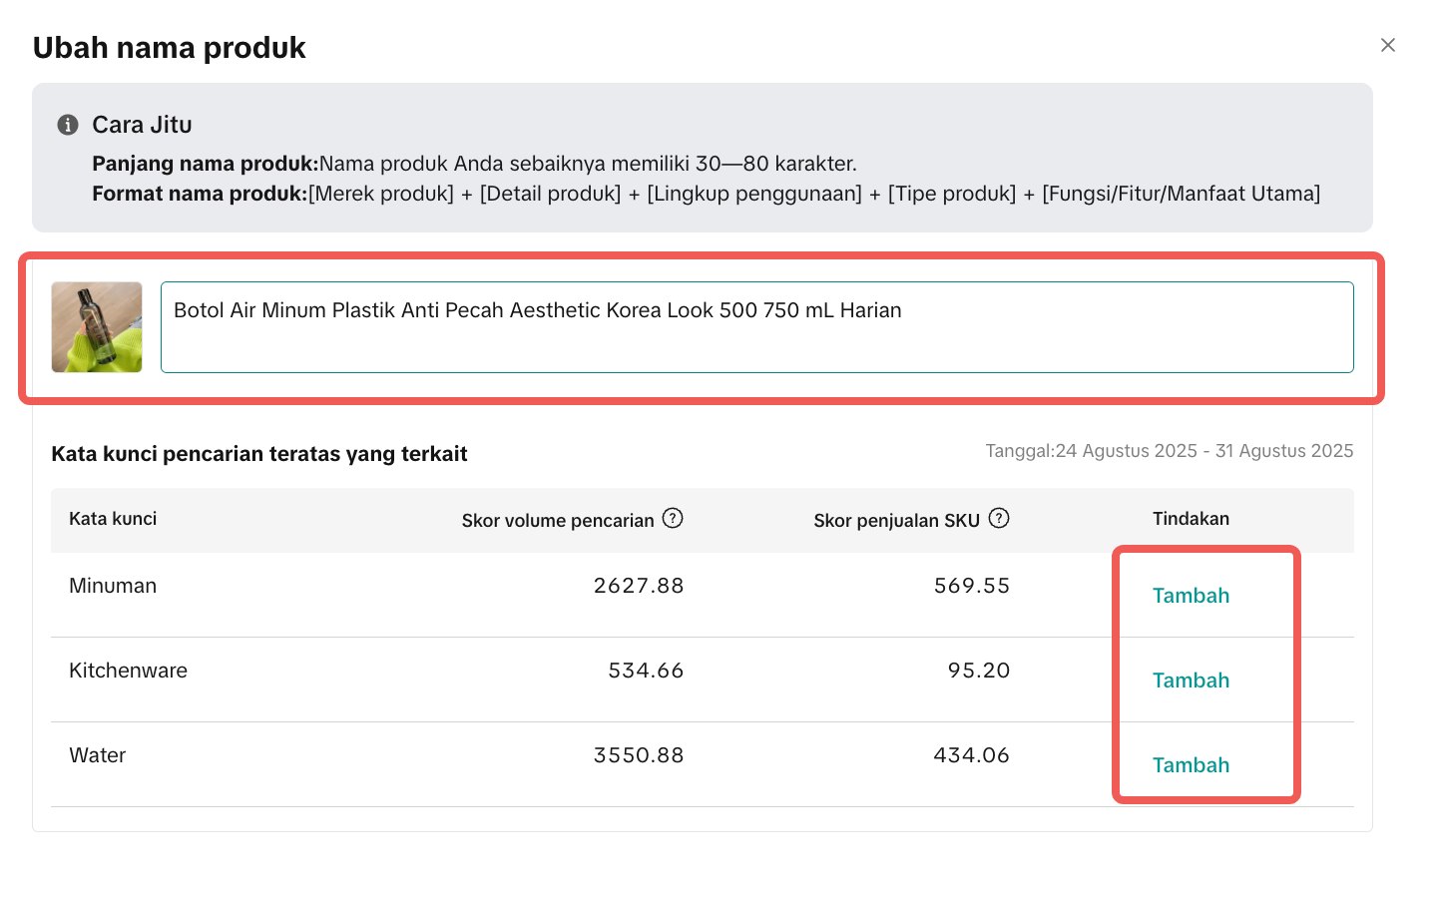The image size is (1443, 908).
Task: Click the product bottle thumbnail image
Action: (97, 327)
